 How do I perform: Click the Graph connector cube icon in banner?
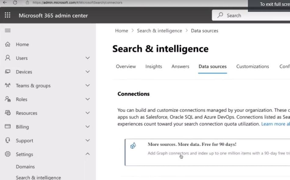[x=133, y=146]
